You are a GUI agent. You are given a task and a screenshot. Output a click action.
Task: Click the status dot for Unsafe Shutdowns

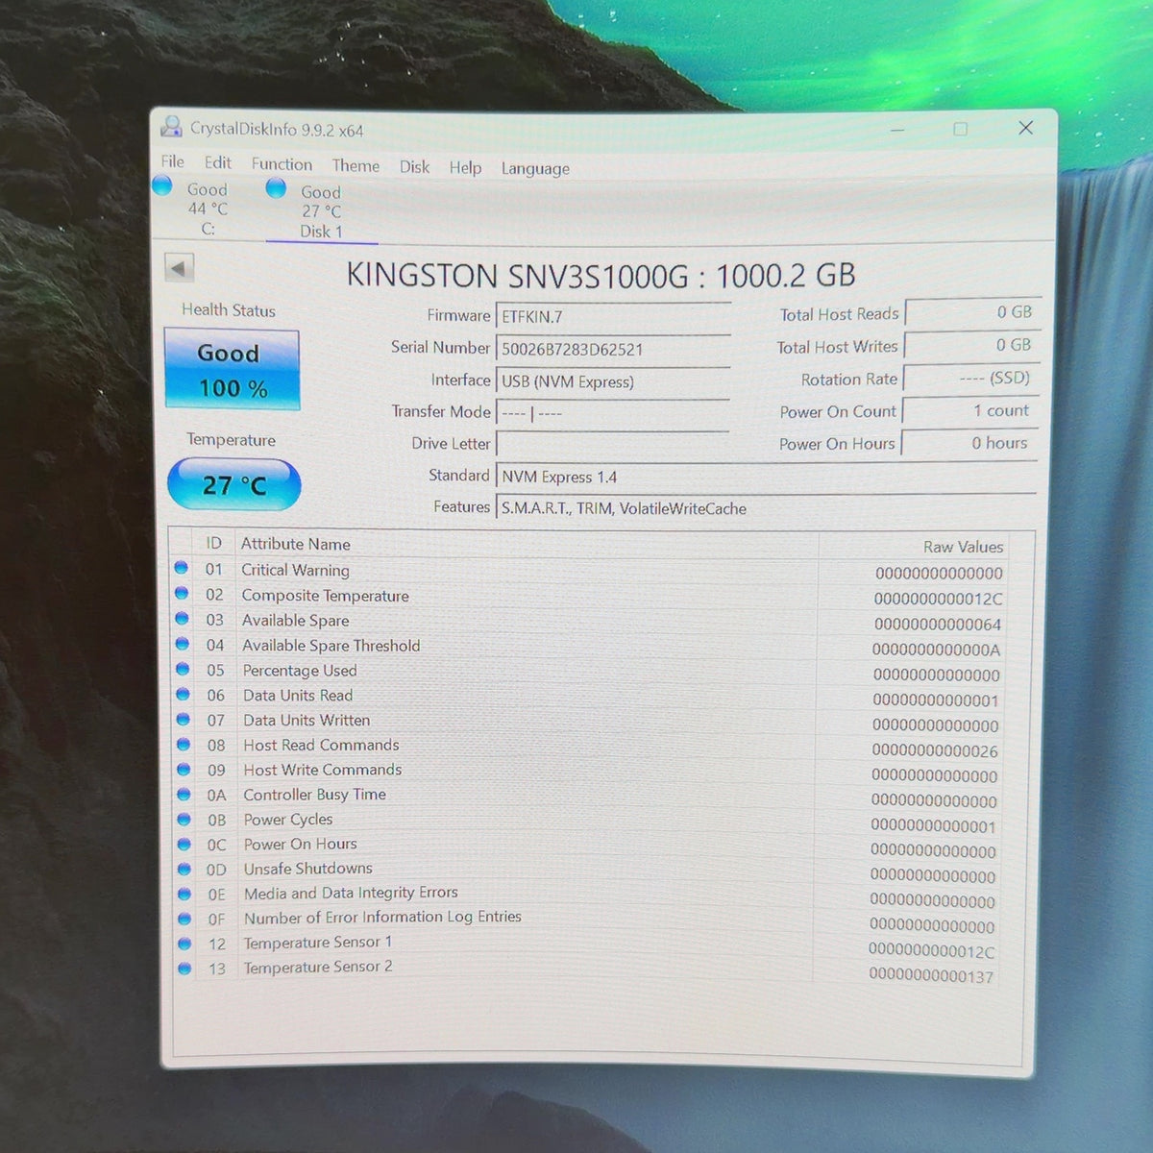point(184,869)
